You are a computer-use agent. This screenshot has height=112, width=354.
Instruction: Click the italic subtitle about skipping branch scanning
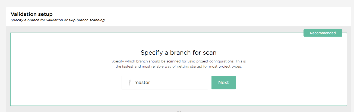click(x=58, y=20)
